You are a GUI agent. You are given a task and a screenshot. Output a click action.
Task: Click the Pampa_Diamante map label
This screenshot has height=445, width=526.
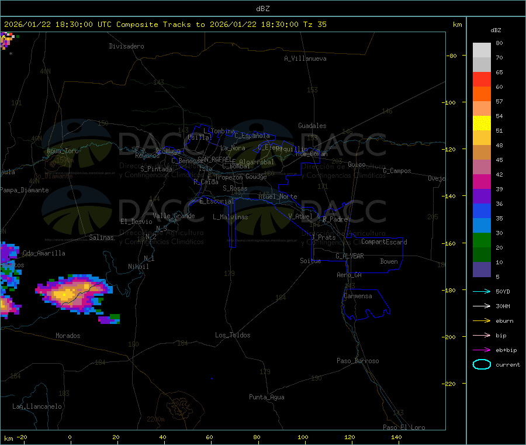[24, 190]
